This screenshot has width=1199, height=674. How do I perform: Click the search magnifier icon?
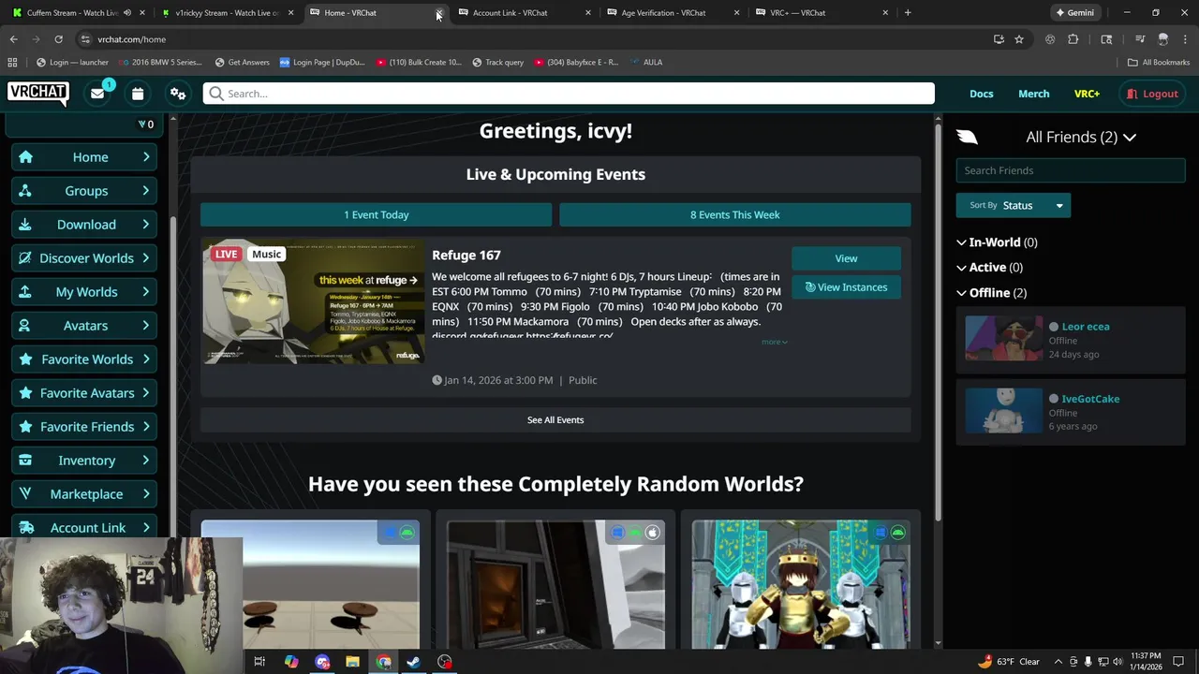pyautogui.click(x=216, y=94)
